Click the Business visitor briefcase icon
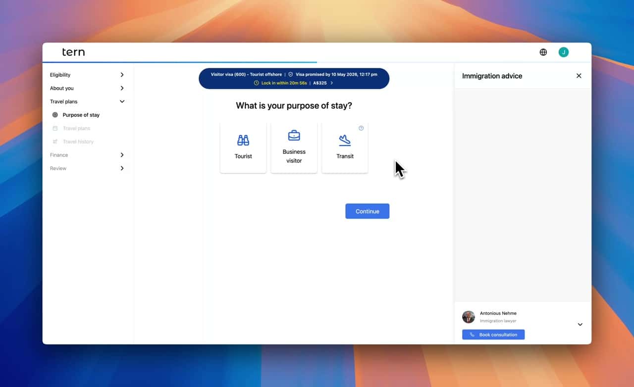Screen dimensions: 634x387 pyautogui.click(x=294, y=136)
